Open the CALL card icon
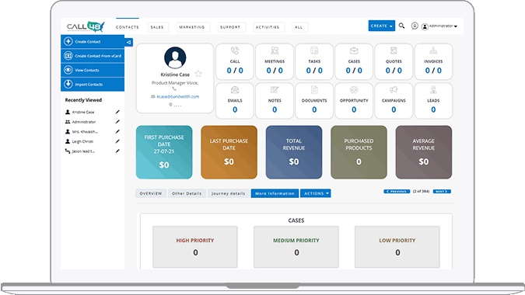This screenshot has height=295, width=525. point(235,50)
